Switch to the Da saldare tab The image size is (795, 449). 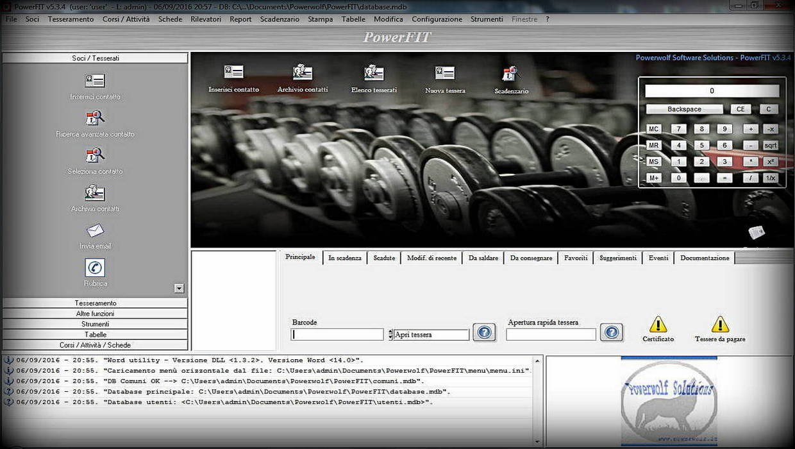(483, 258)
